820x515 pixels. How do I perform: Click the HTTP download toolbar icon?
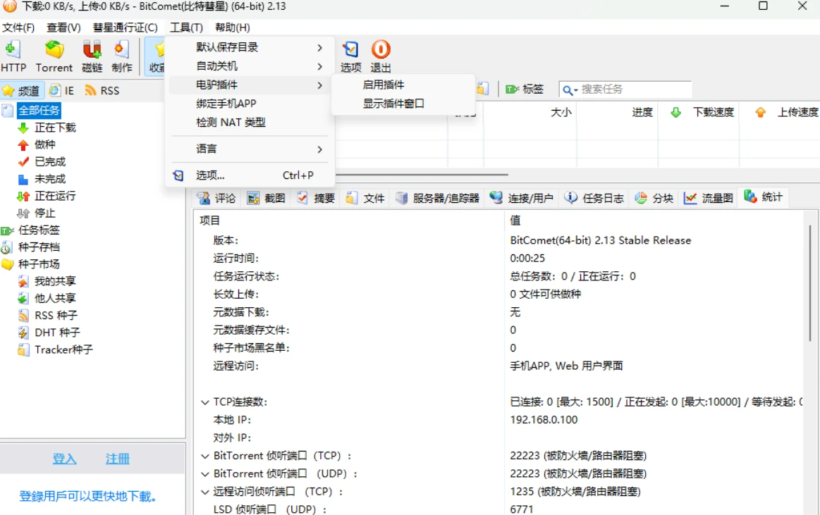(13, 56)
